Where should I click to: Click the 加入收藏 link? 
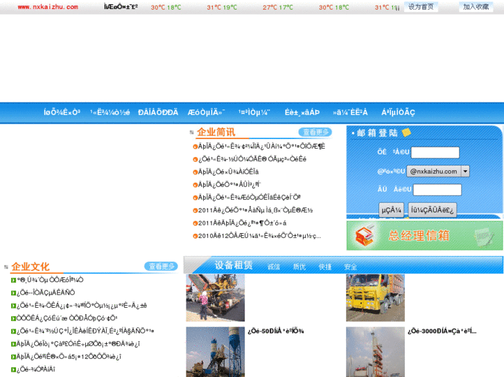click(476, 7)
